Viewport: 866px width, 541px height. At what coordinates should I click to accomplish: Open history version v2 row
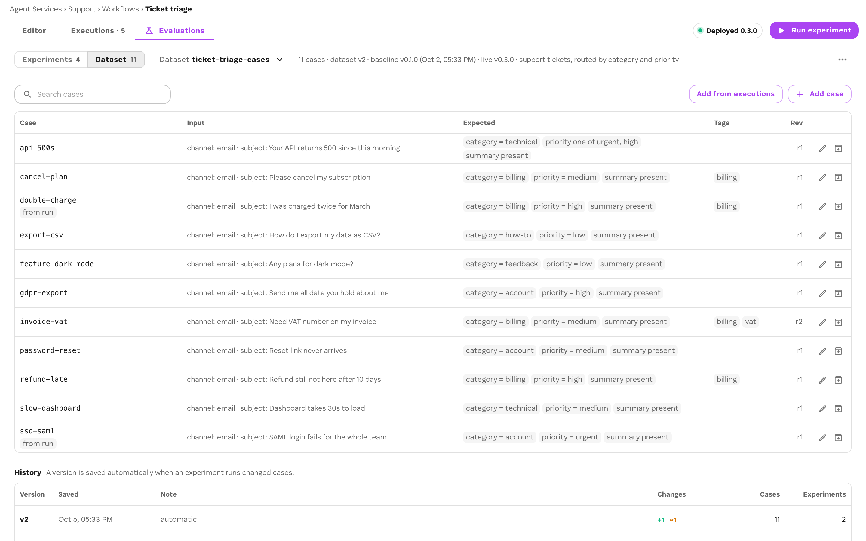coord(433,520)
